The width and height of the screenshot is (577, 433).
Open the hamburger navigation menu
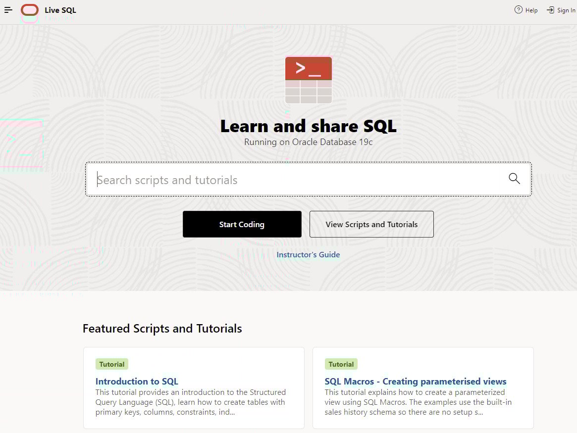(8, 10)
